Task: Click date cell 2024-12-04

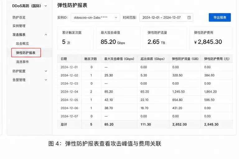Action: pyautogui.click(x=69, y=92)
